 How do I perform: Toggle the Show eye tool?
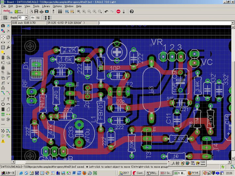pos(8,26)
